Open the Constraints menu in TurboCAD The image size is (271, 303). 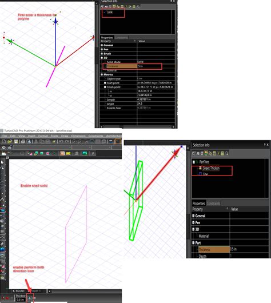[x=95, y=136]
